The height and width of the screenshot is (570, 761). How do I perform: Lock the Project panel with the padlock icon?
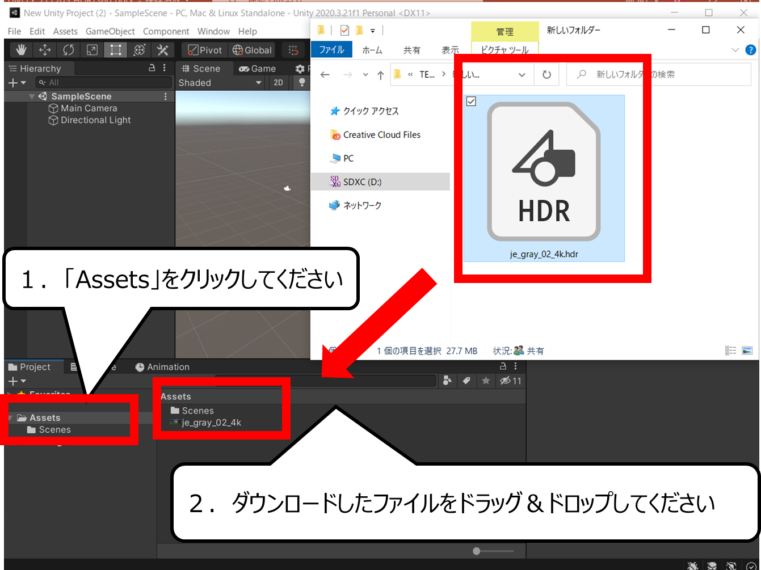(x=502, y=366)
